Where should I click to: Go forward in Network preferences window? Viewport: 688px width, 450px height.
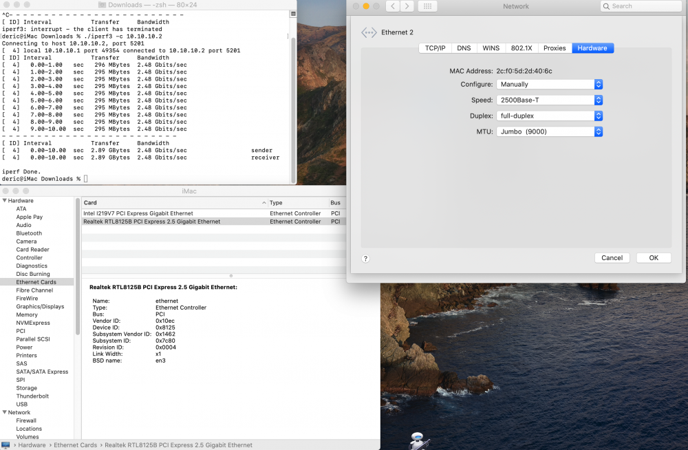[407, 6]
